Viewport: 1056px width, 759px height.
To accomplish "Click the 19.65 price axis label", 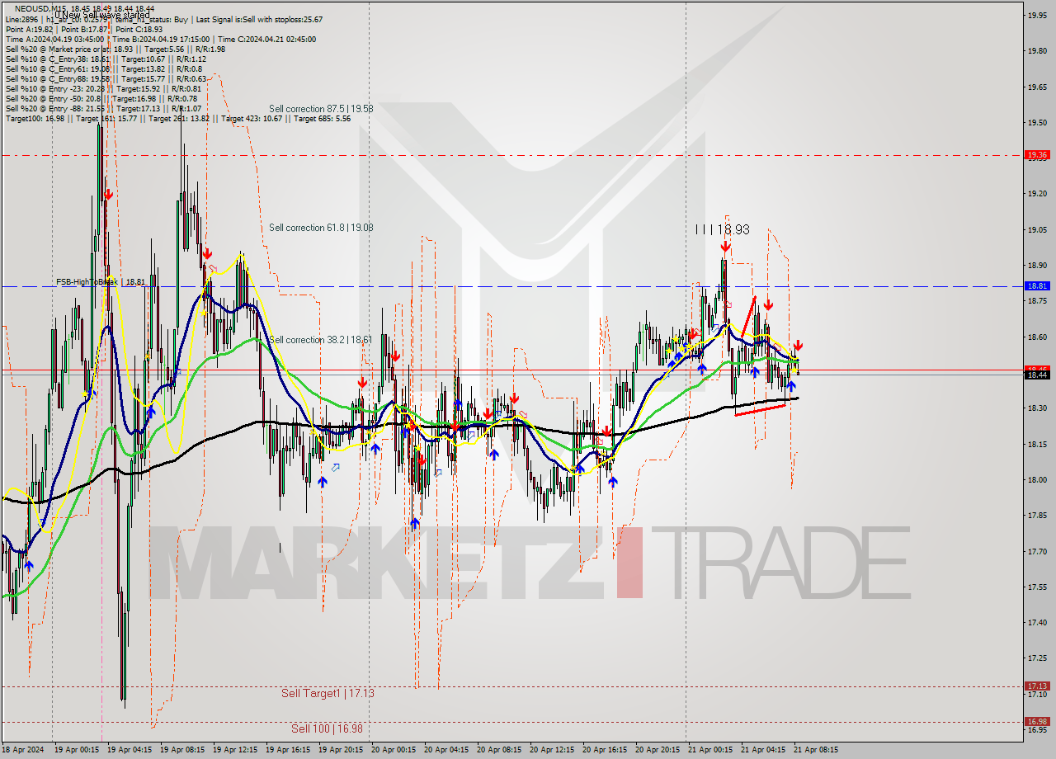I will (x=1037, y=87).
